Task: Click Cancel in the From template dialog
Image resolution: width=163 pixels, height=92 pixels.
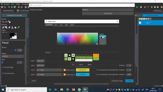Action: pos(34,81)
